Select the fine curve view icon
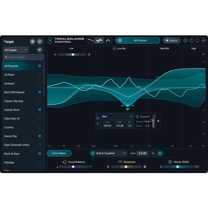The image size is (208, 208). (100, 41)
